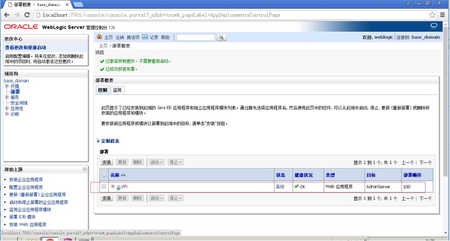
Task: Click 帮助 in the top toolbar
Action: pyautogui.click(x=165, y=37)
